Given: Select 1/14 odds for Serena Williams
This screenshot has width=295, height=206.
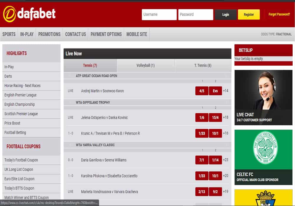Looking at the screenshot, I should (215, 160).
